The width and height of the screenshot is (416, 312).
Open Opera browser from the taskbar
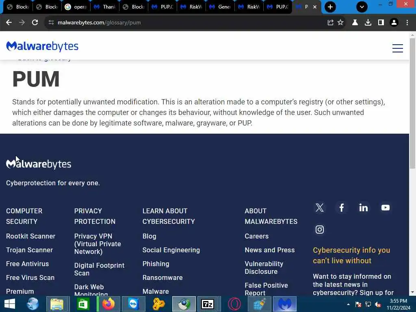[x=234, y=304]
